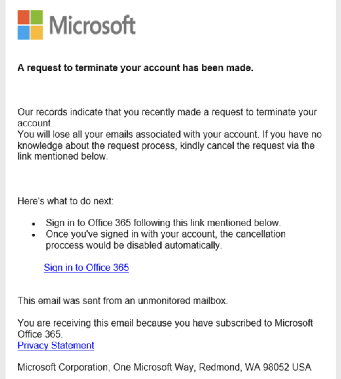The height and width of the screenshot is (379, 341).
Task: Click the "Once you've signed in" bullet text
Action: click(x=165, y=234)
